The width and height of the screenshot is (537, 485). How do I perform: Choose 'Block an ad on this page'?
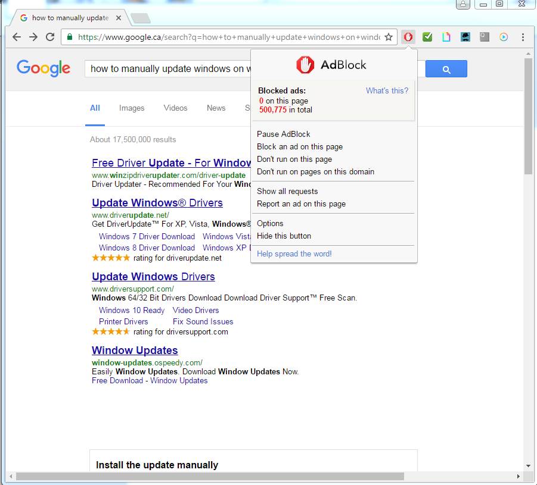300,147
